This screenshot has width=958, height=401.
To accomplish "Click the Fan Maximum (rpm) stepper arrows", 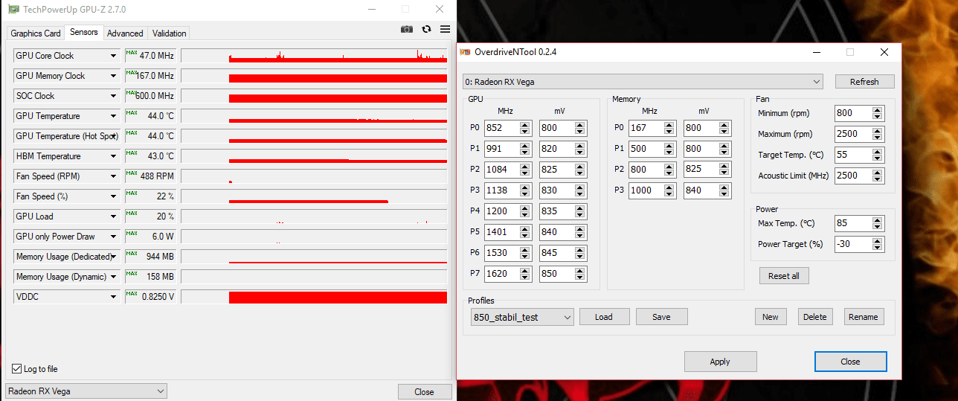I will pyautogui.click(x=878, y=134).
